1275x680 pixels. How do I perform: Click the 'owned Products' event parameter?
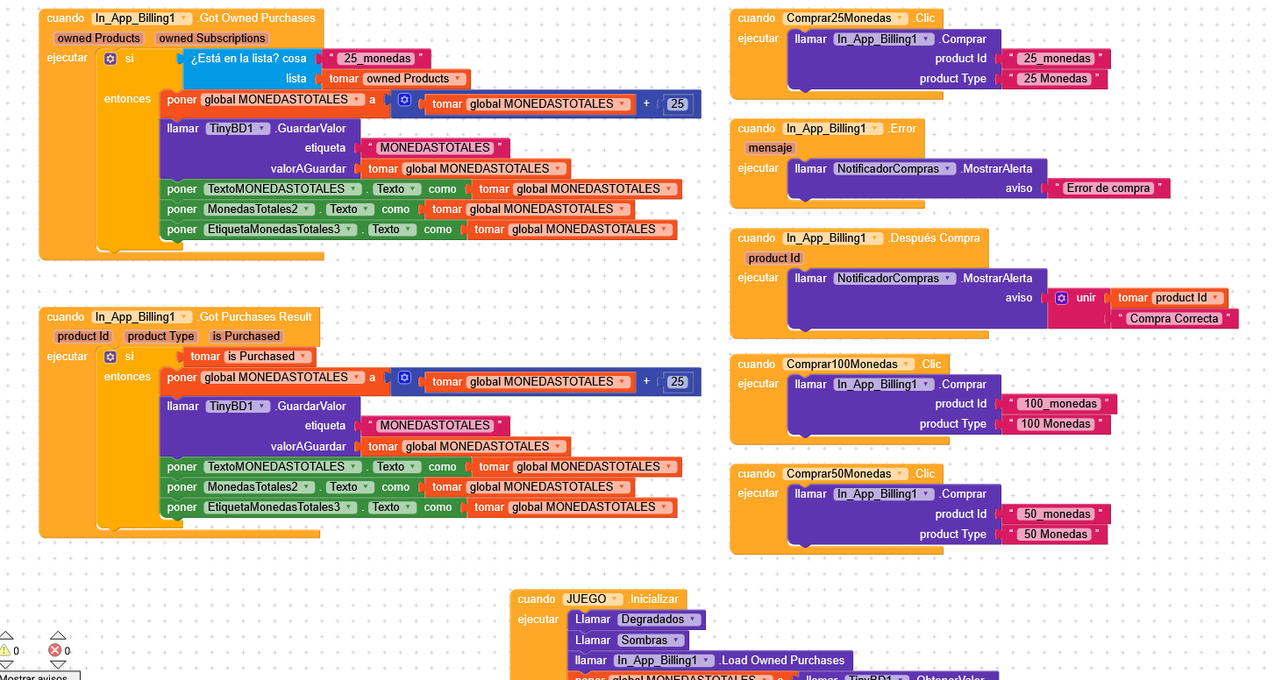(x=99, y=39)
